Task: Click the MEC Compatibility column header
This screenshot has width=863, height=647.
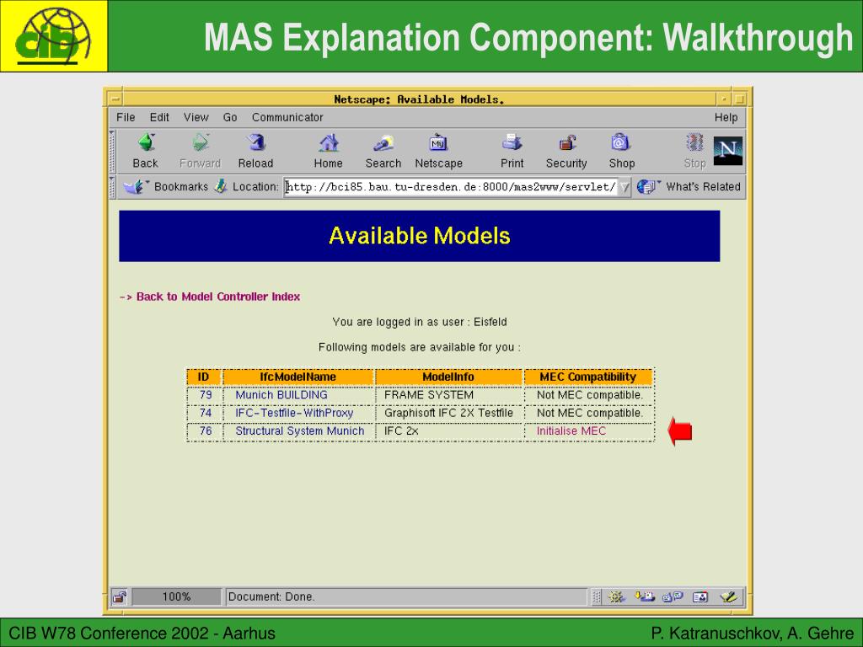Action: [x=587, y=377]
